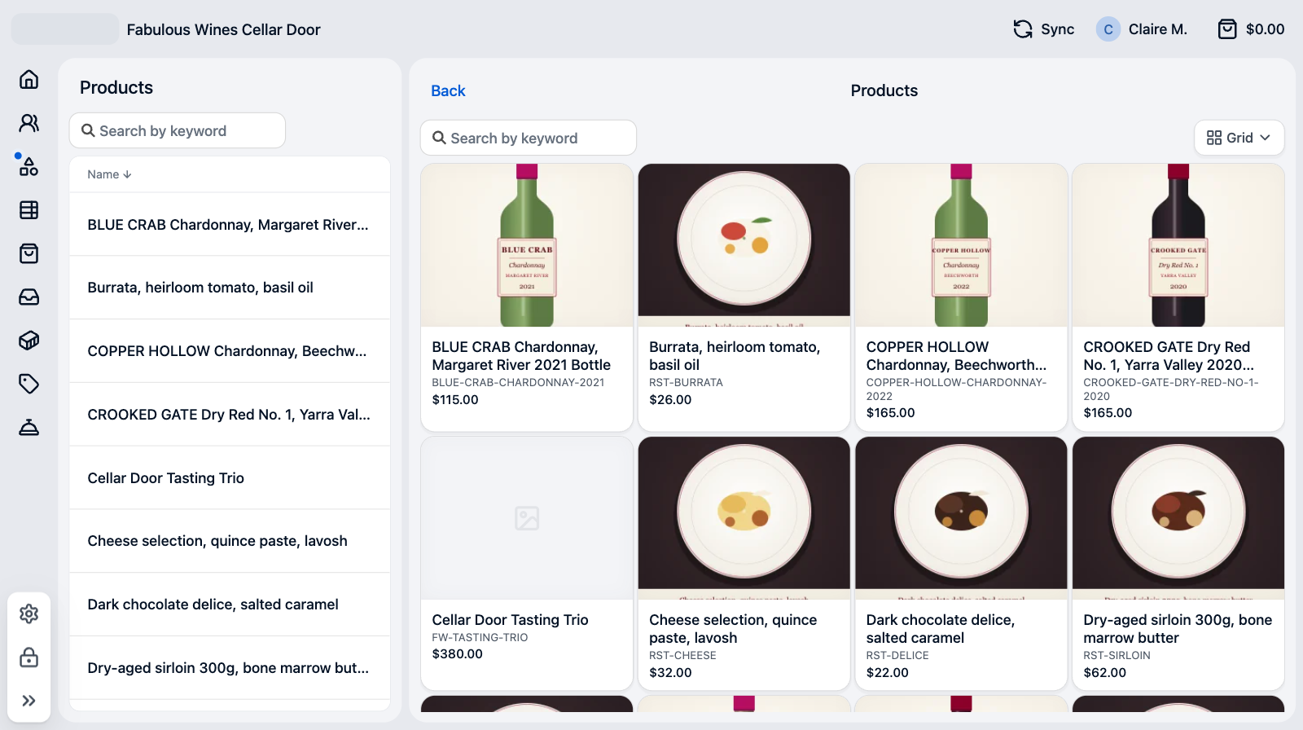Image resolution: width=1303 pixels, height=730 pixels.
Task: Open Cellar Door Tasting Trio placeholder image
Action: (x=527, y=518)
